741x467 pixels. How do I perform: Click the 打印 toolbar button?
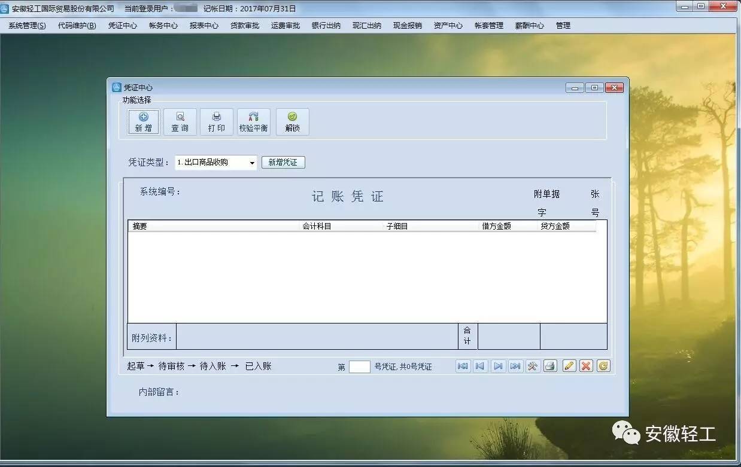tap(217, 122)
